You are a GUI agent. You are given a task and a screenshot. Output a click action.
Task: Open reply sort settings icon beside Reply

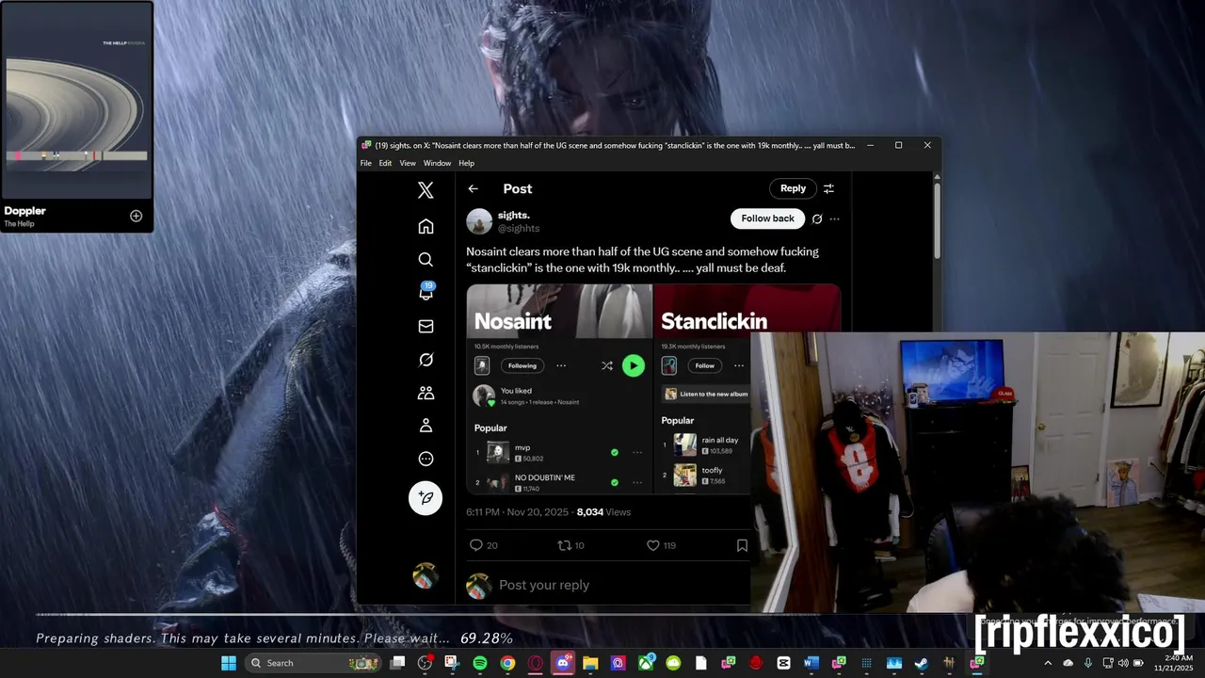point(828,188)
